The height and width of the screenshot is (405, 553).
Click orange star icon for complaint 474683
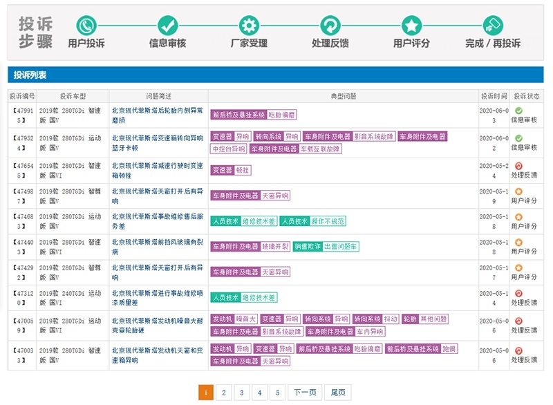click(x=519, y=217)
